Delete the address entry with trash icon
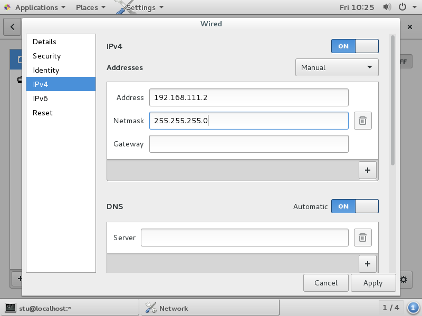422x316 pixels. [362, 121]
